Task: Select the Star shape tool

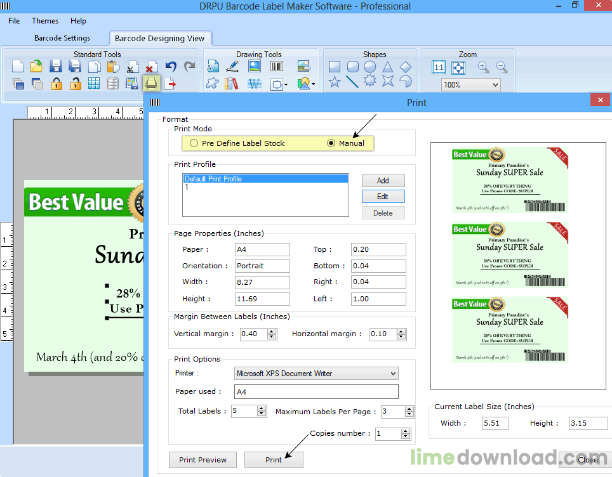Action: coord(335,82)
